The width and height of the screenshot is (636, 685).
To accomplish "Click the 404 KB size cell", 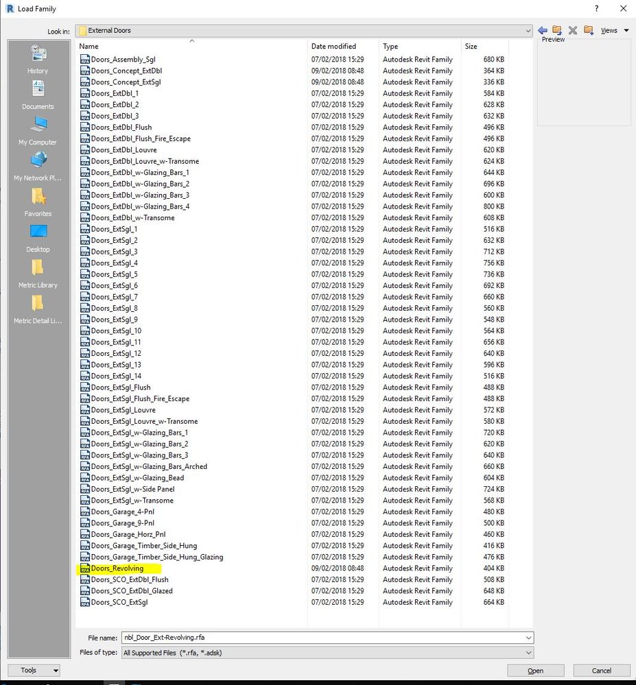I will (493, 568).
